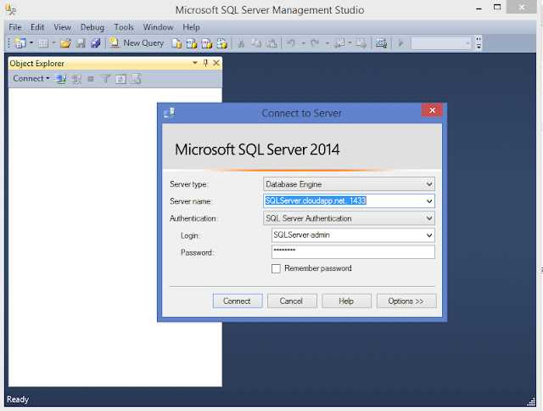The width and height of the screenshot is (543, 411).
Task: Click the New Project toolbar icon
Action: click(20, 43)
